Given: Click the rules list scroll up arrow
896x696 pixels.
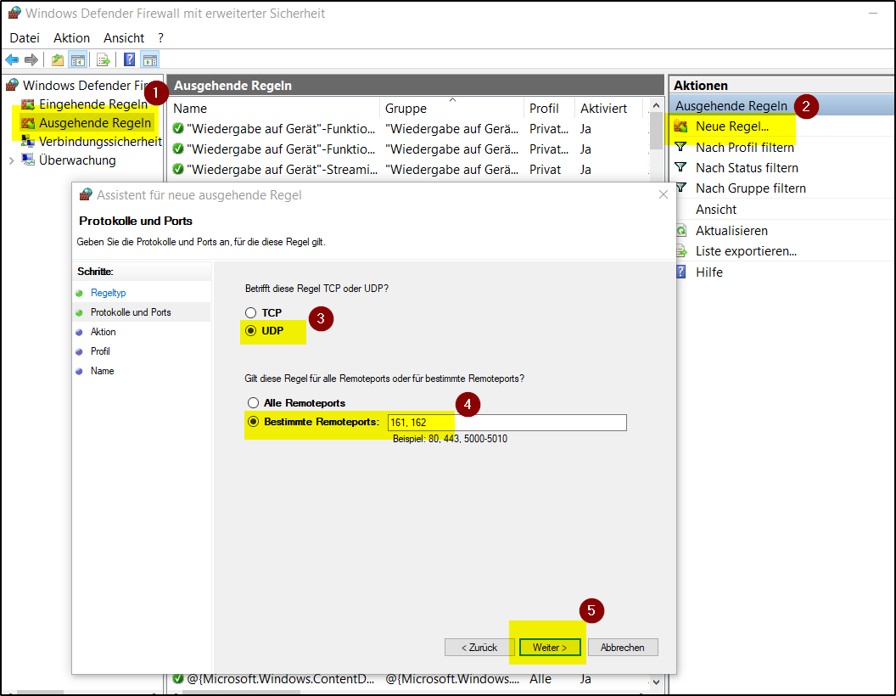Looking at the screenshot, I should tap(656, 106).
